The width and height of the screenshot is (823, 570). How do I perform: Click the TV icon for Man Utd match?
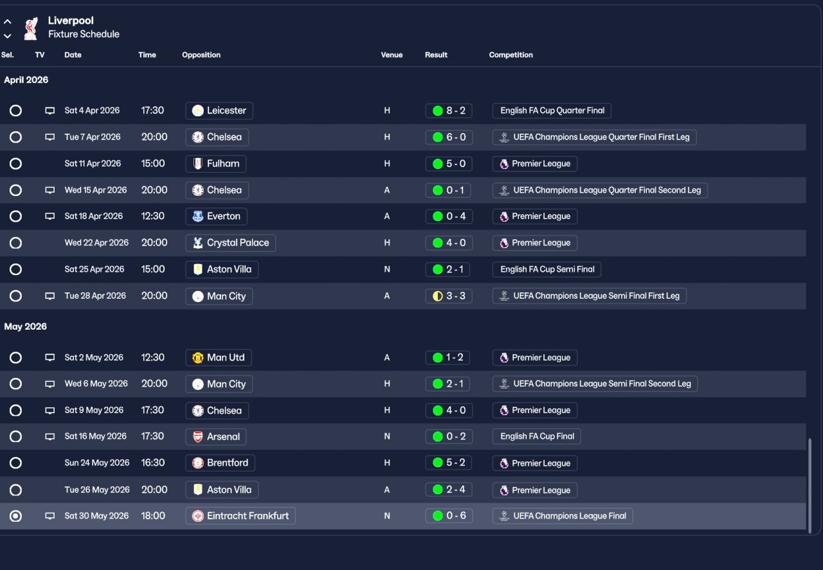[50, 357]
